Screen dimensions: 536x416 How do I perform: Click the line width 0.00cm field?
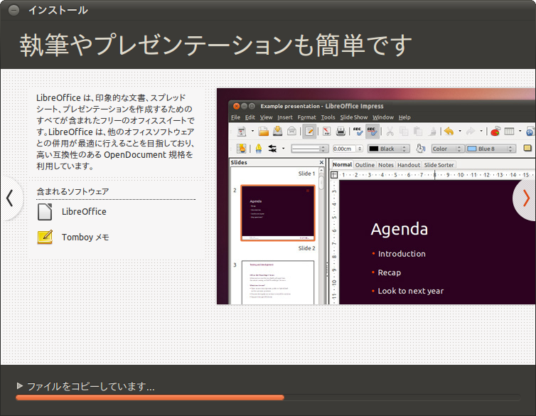[x=344, y=149]
